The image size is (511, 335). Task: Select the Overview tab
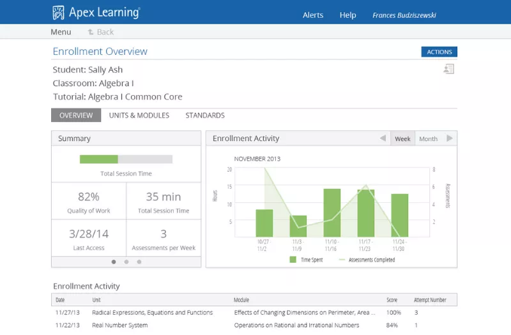[x=76, y=115]
